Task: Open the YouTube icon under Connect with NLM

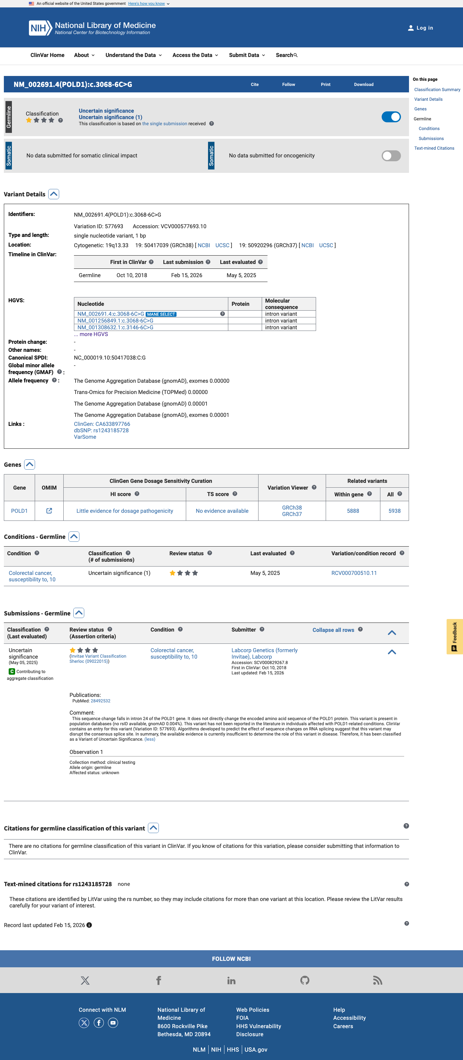Action: (113, 1023)
